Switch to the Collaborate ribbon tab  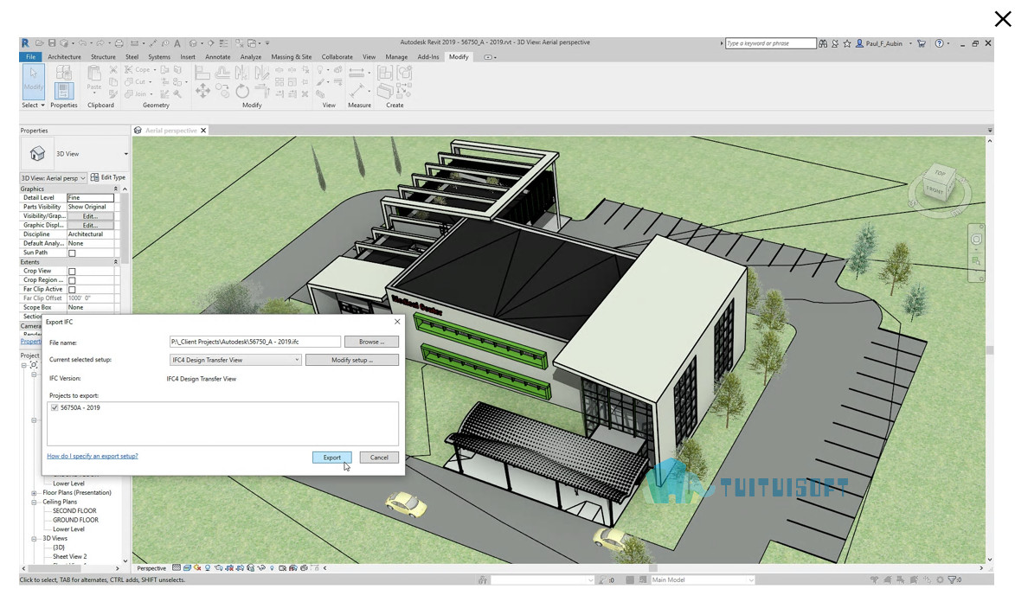[337, 57]
